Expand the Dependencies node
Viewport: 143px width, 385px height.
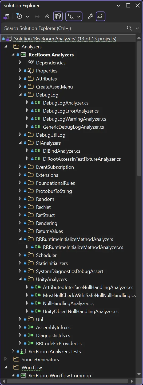pyautogui.click(x=20, y=63)
